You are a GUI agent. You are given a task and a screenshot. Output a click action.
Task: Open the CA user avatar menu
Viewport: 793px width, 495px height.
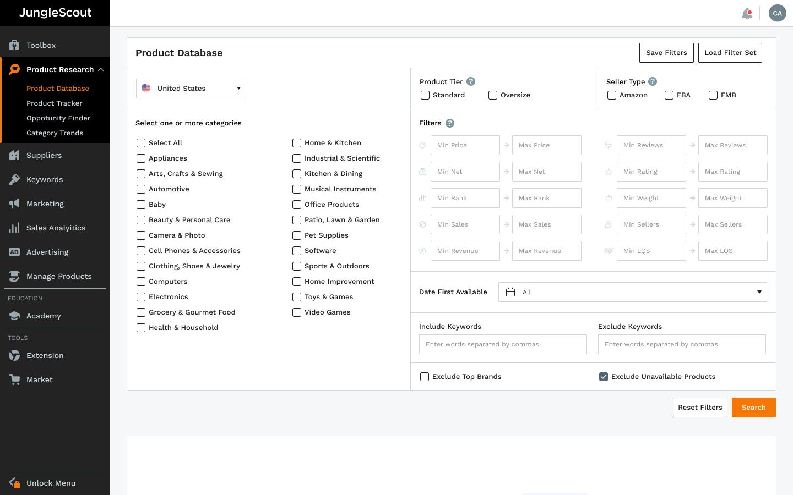click(777, 13)
